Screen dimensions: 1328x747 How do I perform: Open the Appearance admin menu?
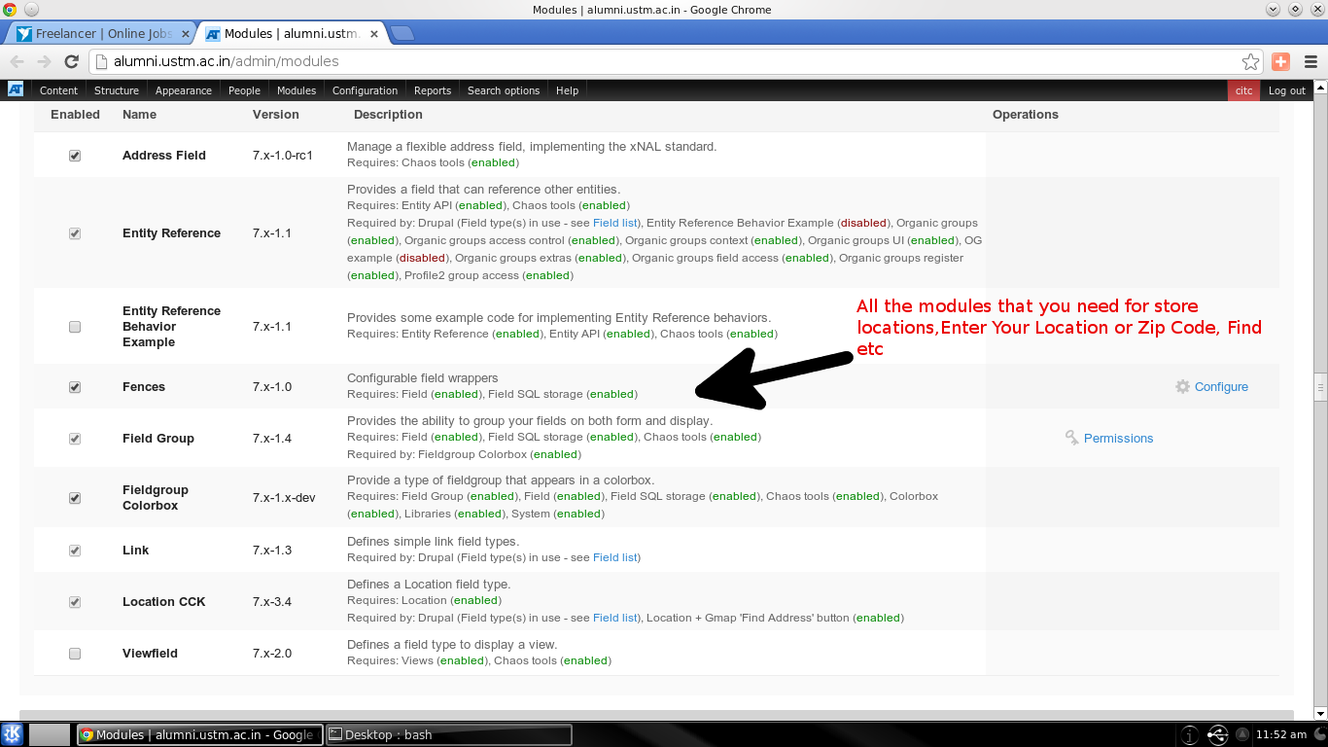tap(184, 90)
